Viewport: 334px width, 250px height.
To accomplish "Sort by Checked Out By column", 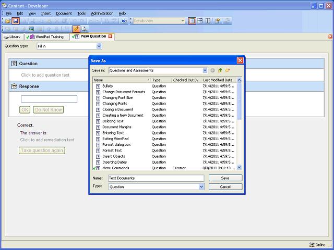I will coord(186,80).
